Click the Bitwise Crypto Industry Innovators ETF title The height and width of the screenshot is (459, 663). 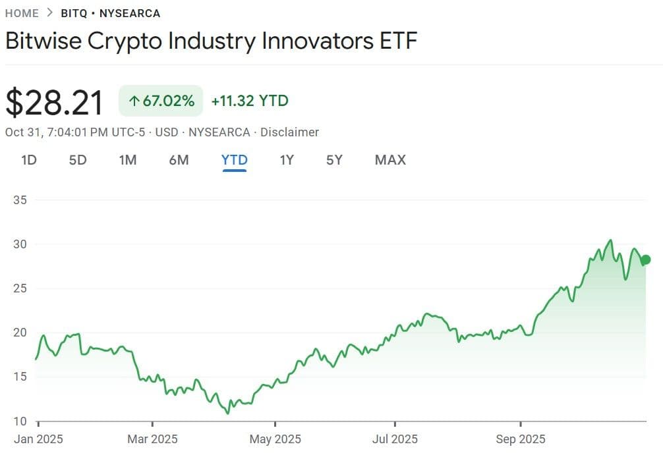[x=211, y=41]
